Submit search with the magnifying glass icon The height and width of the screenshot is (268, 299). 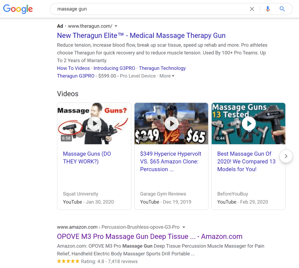[x=282, y=9]
